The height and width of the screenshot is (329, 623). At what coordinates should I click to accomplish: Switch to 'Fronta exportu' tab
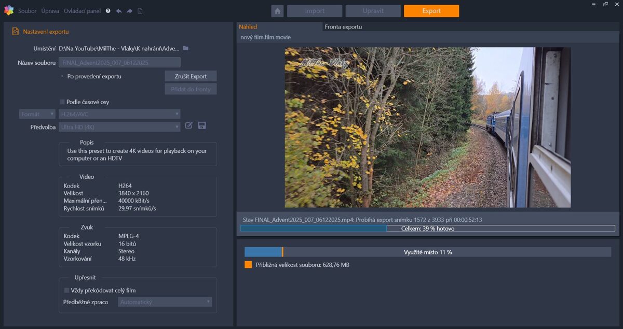point(343,27)
